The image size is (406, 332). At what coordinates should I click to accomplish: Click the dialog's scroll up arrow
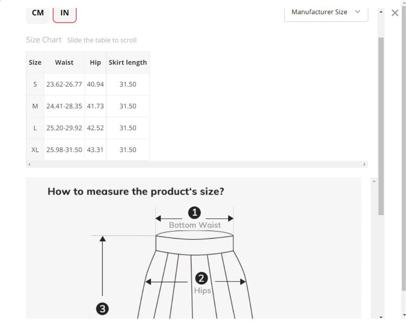coord(381,12)
